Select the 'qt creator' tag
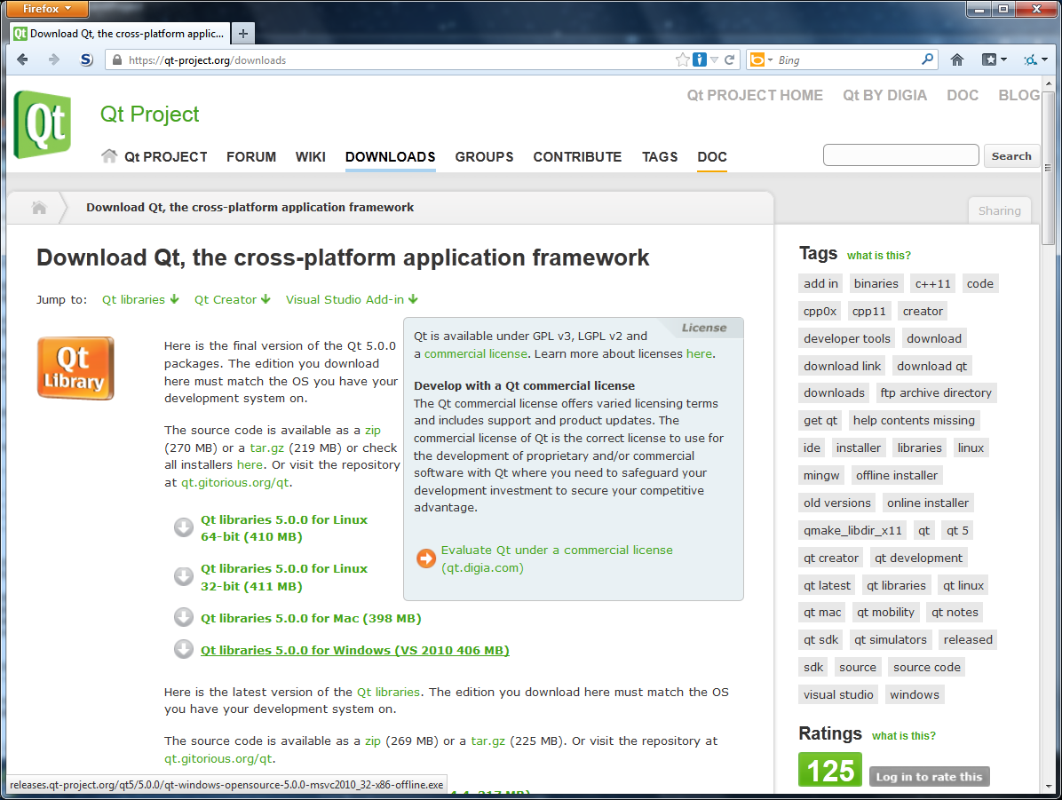Image resolution: width=1062 pixels, height=800 pixels. point(831,558)
